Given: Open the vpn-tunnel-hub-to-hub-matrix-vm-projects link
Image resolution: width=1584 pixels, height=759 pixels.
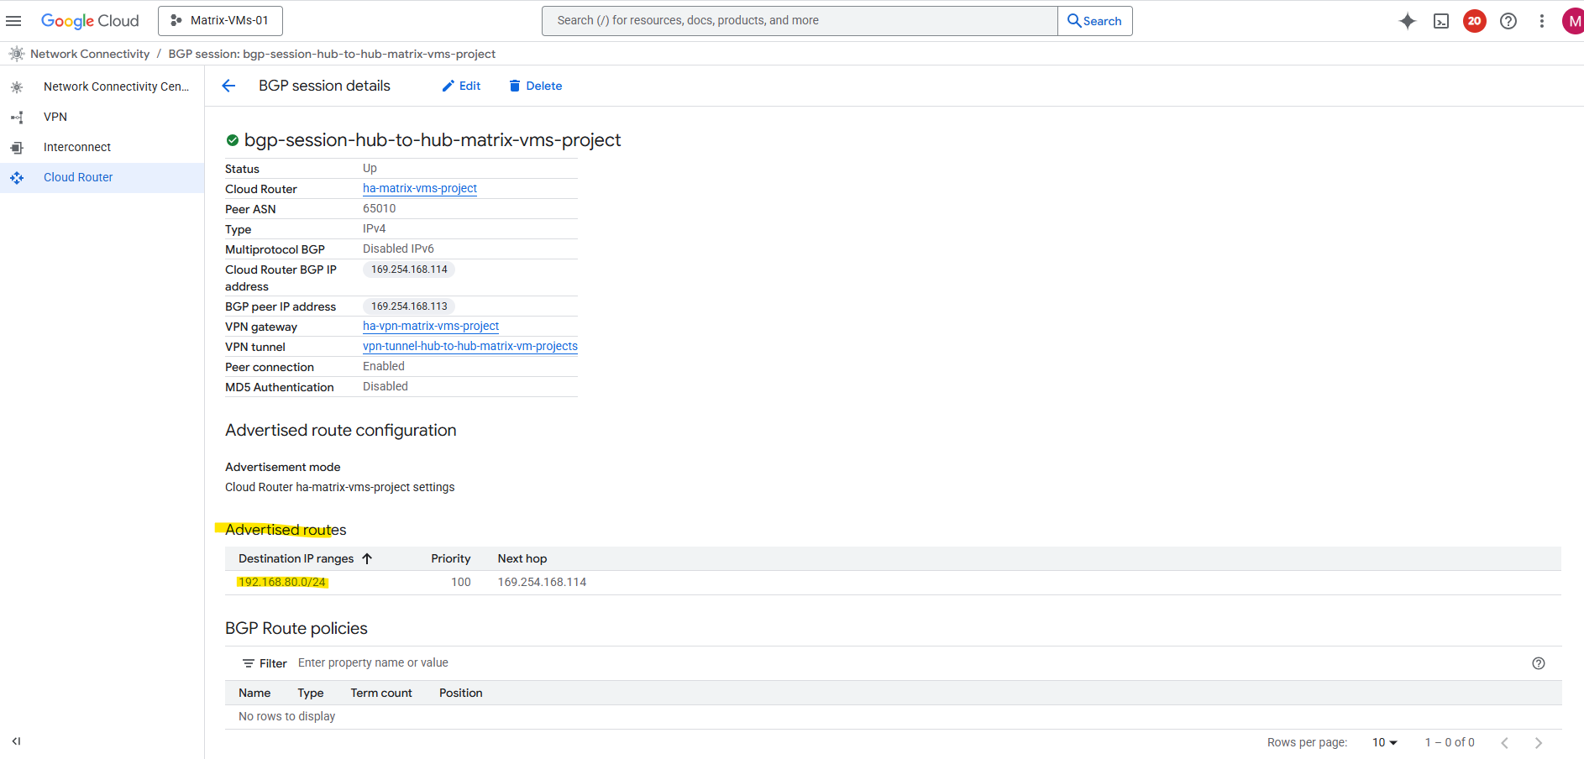Looking at the screenshot, I should [470, 346].
